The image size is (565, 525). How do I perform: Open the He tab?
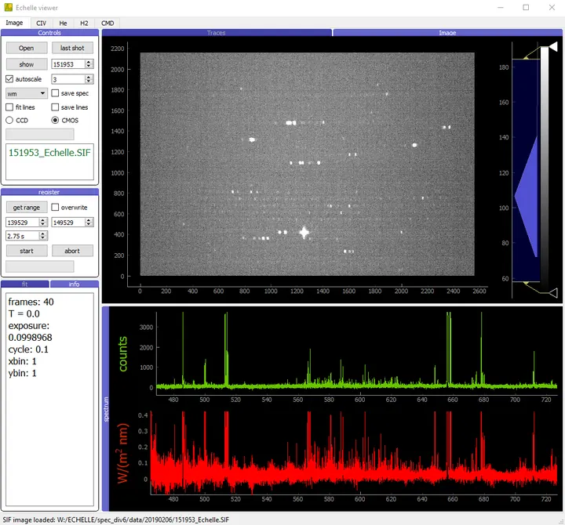pyautogui.click(x=63, y=23)
